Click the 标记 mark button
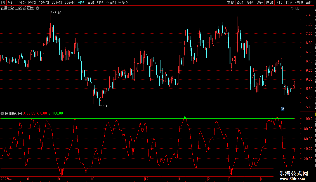Image resolution: width=316 pixels, height=182 pixels. (x=289, y=3)
